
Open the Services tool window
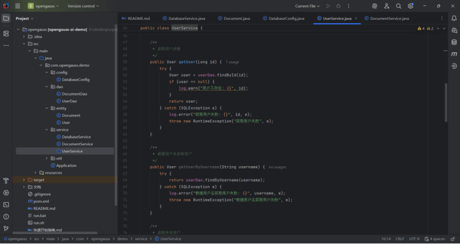(x=6, y=193)
